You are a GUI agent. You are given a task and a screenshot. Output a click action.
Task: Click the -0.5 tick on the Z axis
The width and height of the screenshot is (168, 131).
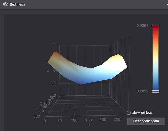(x=52, y=83)
